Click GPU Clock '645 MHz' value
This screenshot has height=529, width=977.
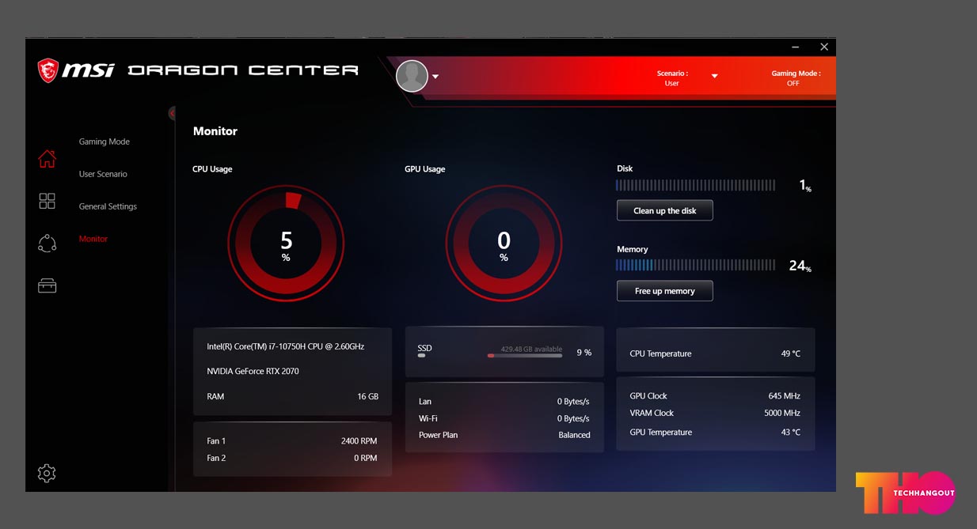coord(784,396)
